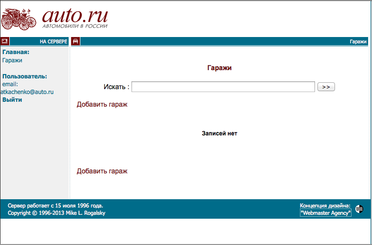
Task: Click the vintage carriage logo image
Action: pos(19,19)
